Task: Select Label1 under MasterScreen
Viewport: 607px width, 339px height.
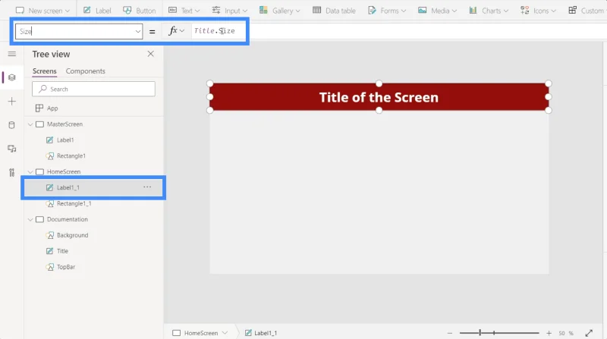Action: (65, 140)
